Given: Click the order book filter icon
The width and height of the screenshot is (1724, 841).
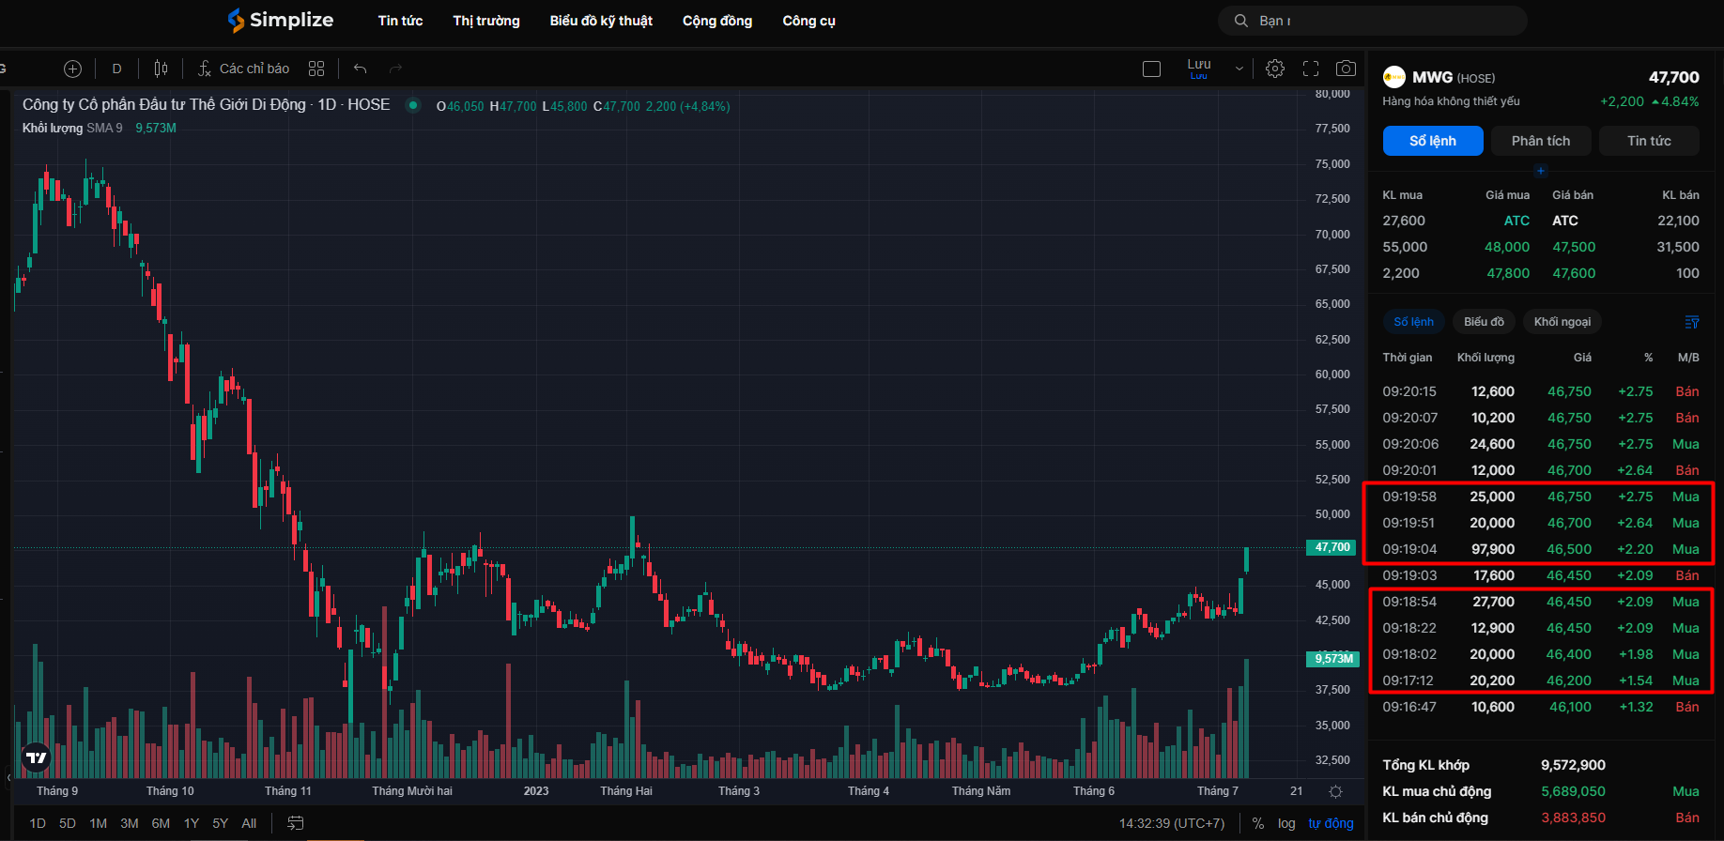Looking at the screenshot, I should 1691,322.
